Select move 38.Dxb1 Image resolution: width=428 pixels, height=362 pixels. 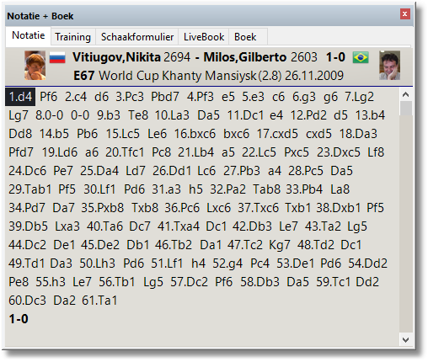[x=339, y=208]
